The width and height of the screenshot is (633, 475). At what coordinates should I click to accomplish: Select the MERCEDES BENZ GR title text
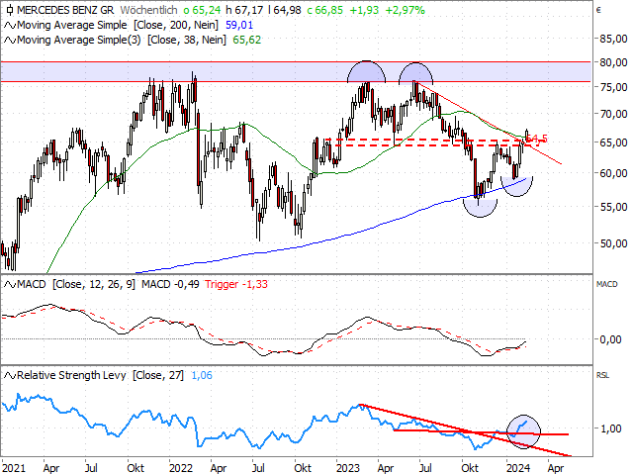click(65, 10)
